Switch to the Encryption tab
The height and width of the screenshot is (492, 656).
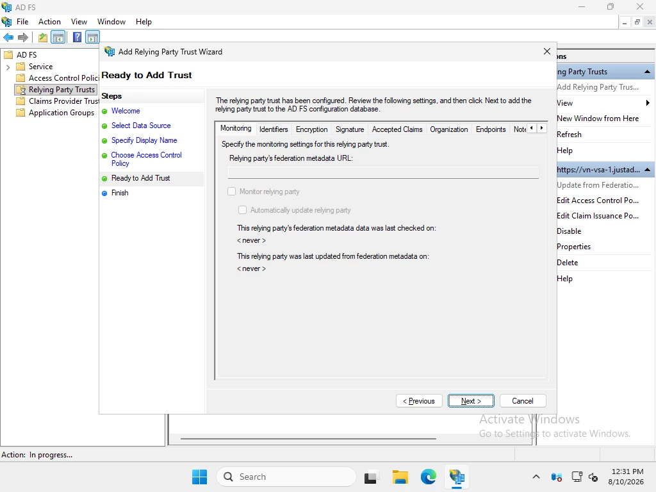click(x=312, y=129)
